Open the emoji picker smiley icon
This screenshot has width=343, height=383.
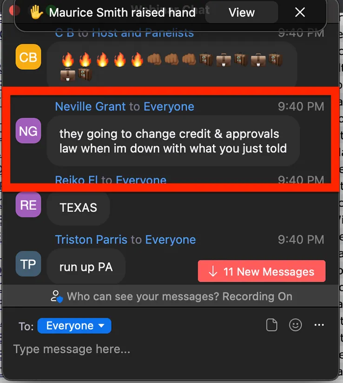pos(296,325)
